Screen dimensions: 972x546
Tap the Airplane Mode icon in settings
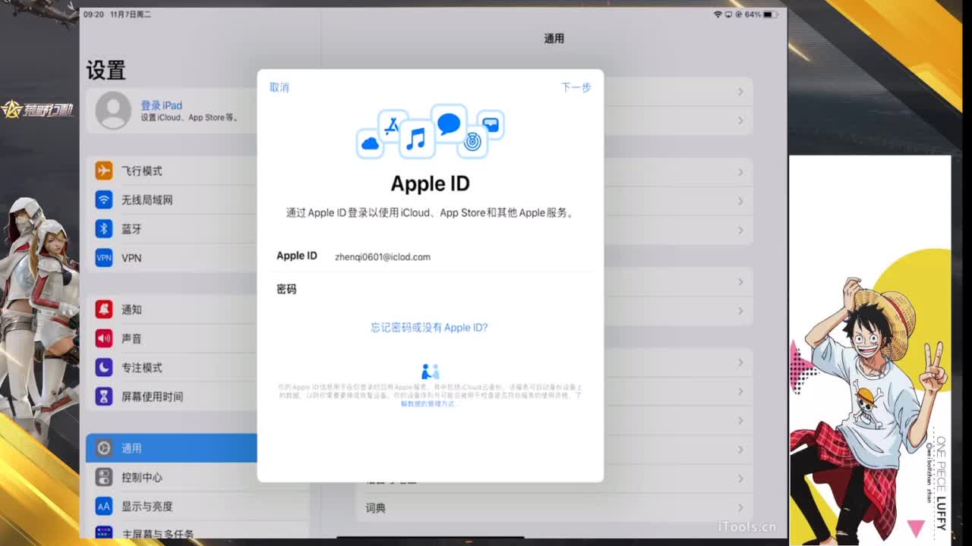pyautogui.click(x=104, y=171)
